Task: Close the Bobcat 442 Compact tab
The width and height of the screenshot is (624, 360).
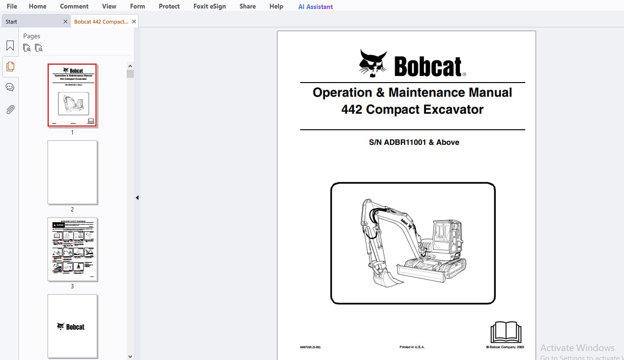Action: tap(134, 22)
